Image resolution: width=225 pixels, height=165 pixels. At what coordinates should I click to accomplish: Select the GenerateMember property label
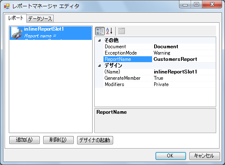[x=128, y=78]
